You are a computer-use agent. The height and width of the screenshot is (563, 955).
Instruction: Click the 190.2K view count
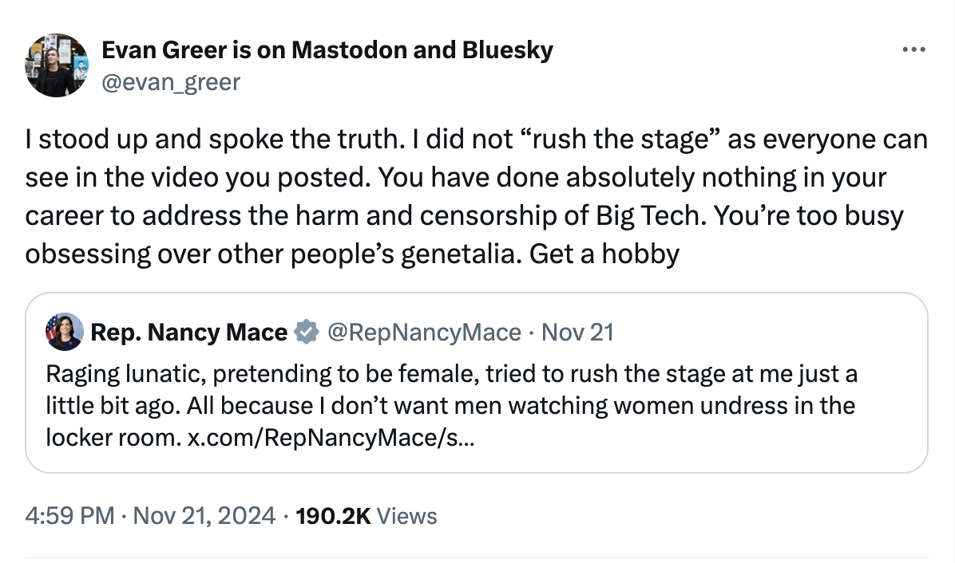pyautogui.click(x=333, y=516)
